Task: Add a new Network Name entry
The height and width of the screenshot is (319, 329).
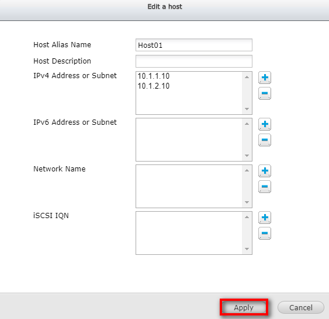Action: pos(265,171)
